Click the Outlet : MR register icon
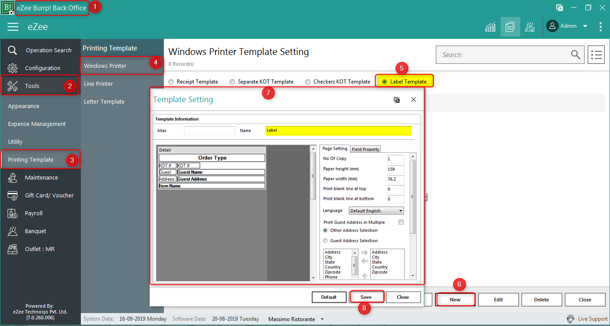This screenshot has width=610, height=326. pos(13,249)
